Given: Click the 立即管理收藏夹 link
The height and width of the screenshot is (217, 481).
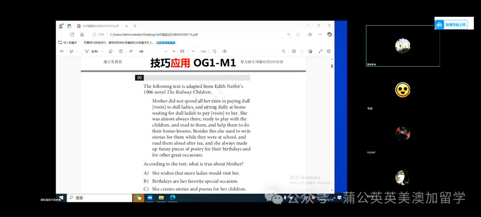Looking at the screenshot, I should tap(166, 43).
